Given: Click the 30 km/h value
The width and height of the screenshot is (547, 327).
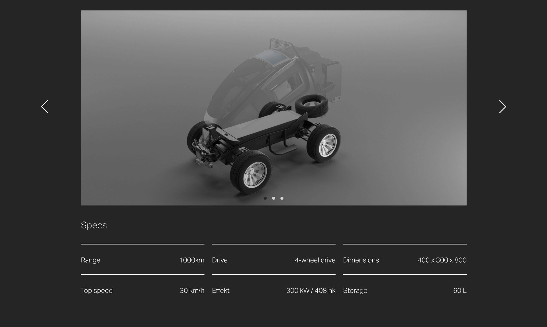Looking at the screenshot, I should click(x=192, y=291).
